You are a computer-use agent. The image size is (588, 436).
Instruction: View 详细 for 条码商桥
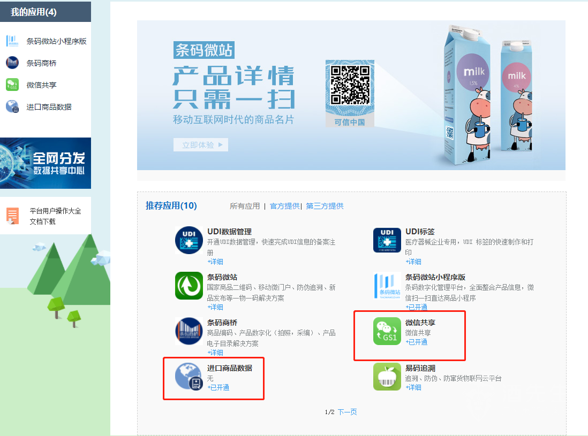[215, 353]
